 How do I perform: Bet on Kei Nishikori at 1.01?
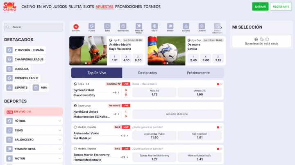coord(200,136)
